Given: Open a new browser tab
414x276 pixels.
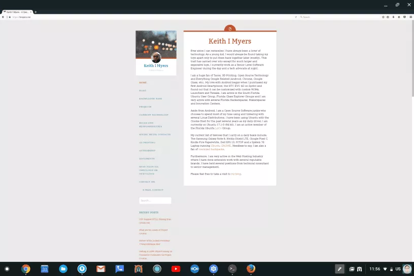Looking at the screenshot, I should tap(36, 12).
